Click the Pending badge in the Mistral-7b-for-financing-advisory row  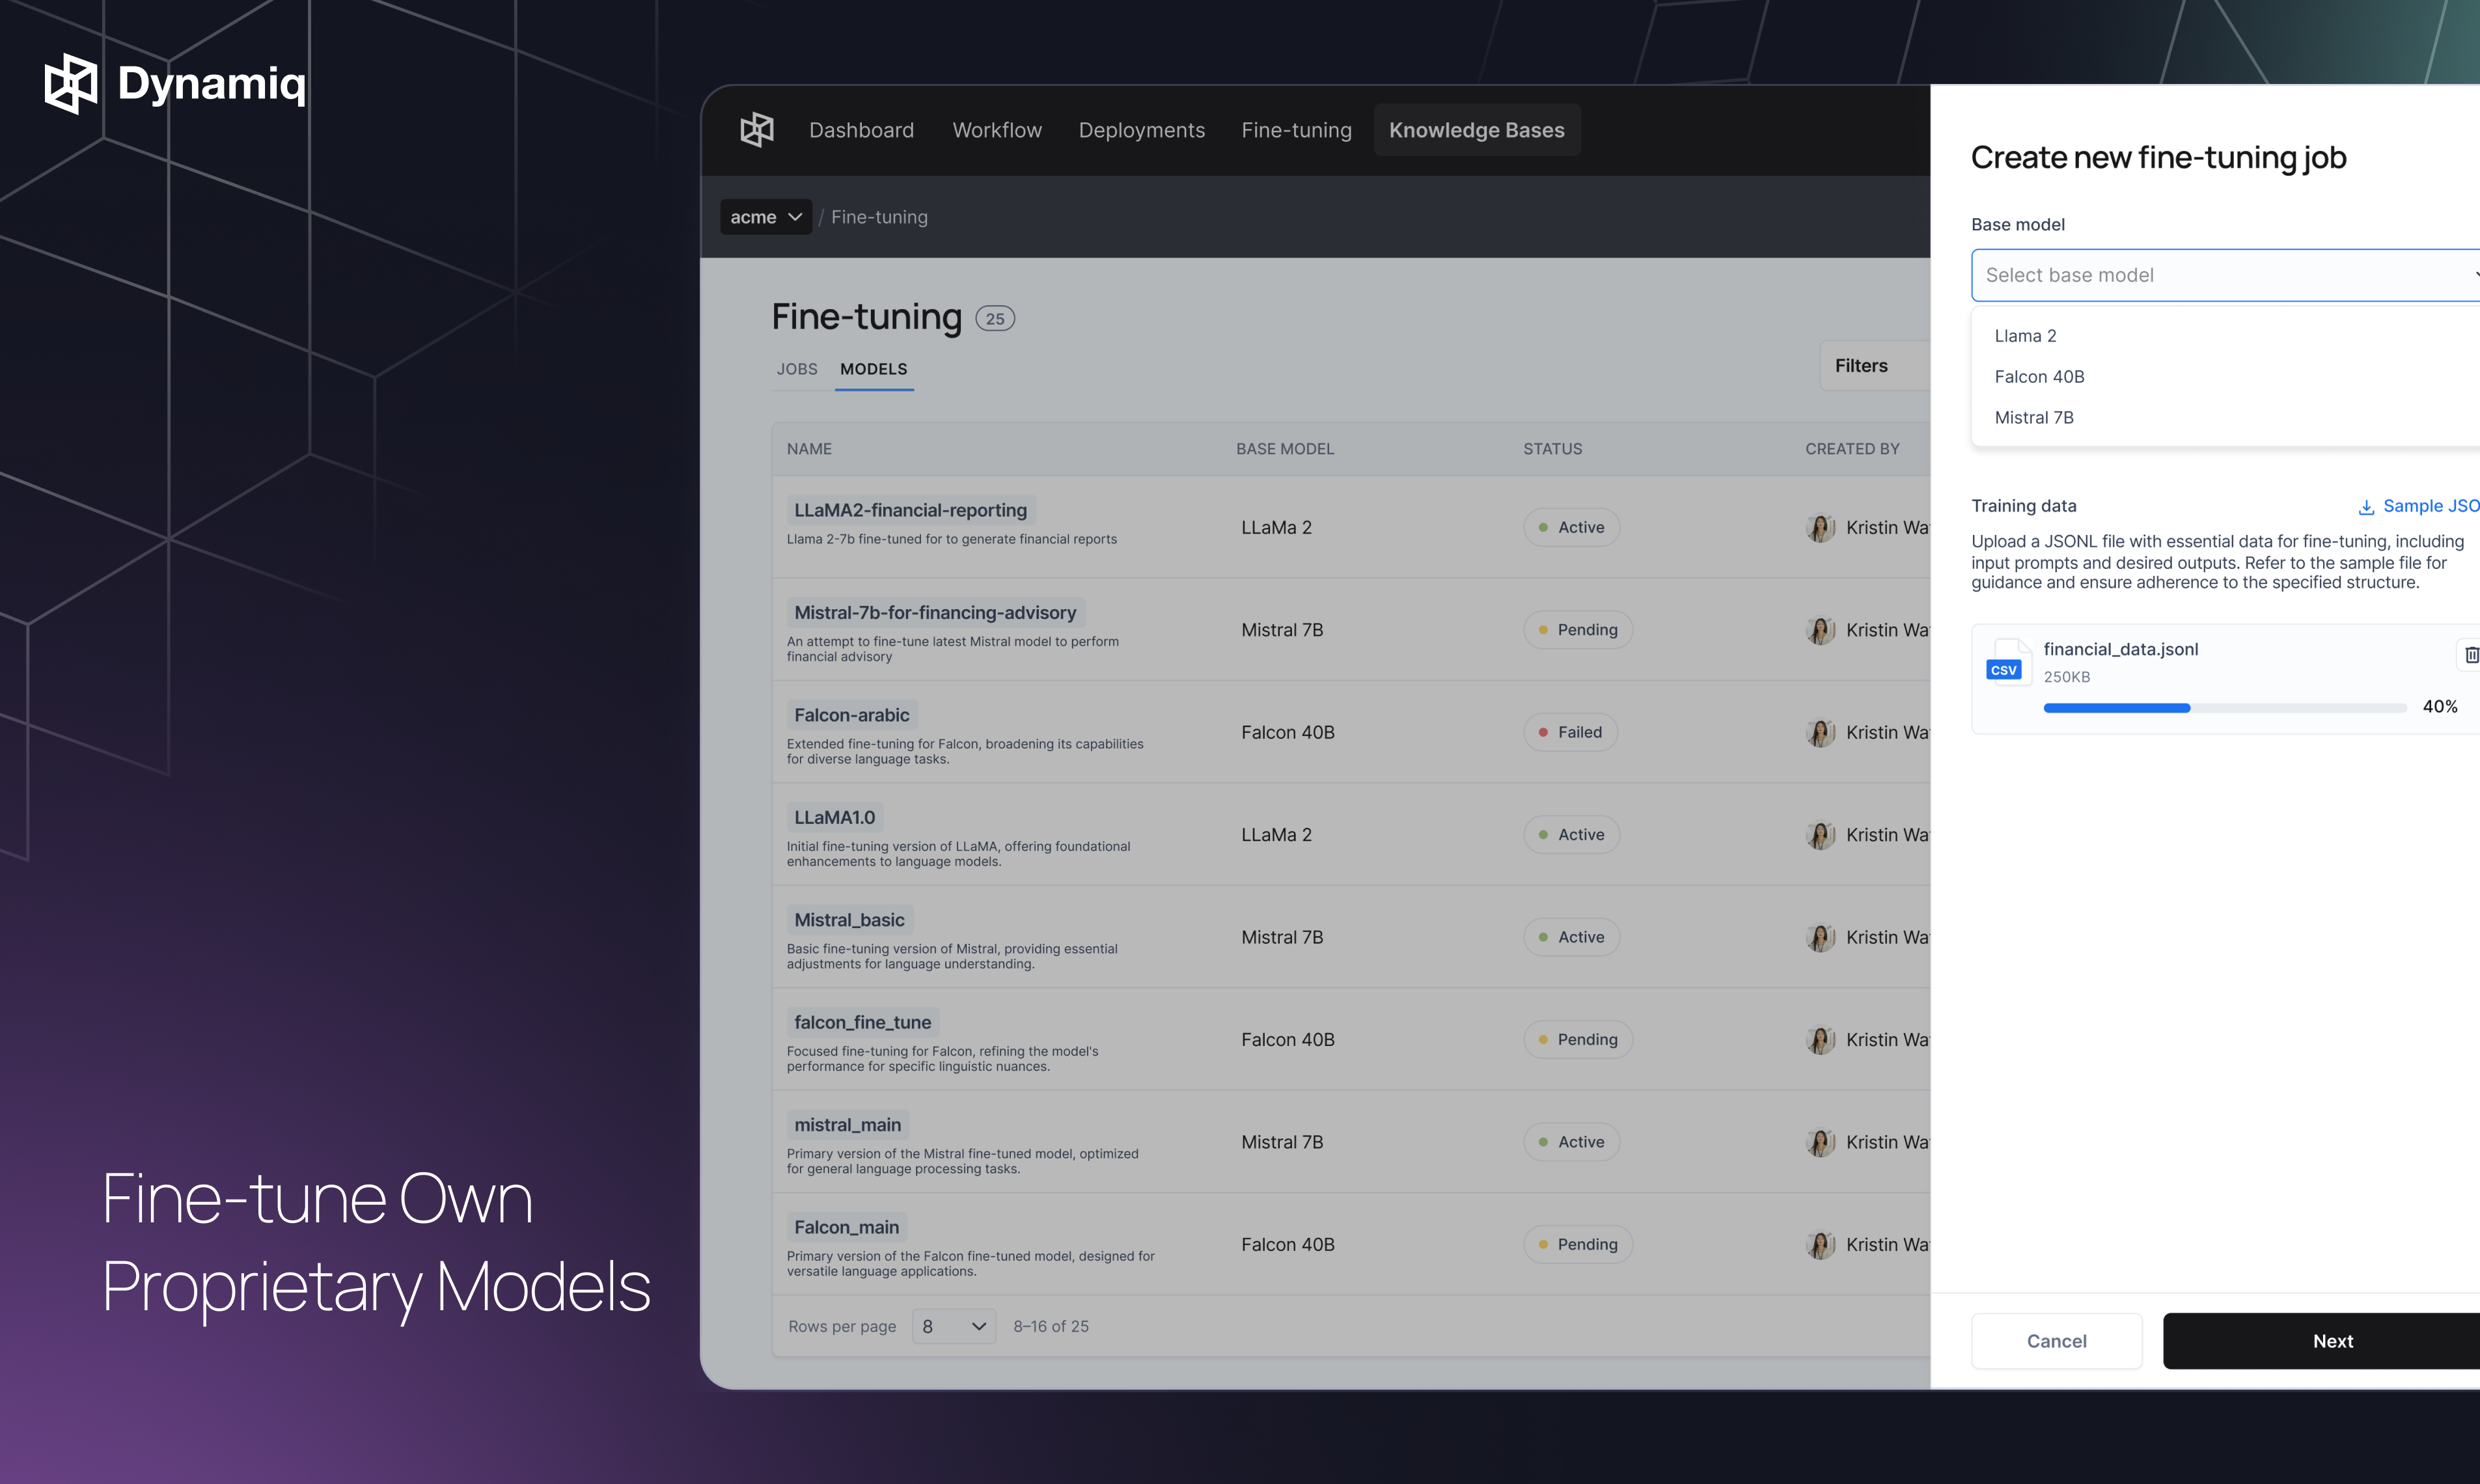point(1577,630)
